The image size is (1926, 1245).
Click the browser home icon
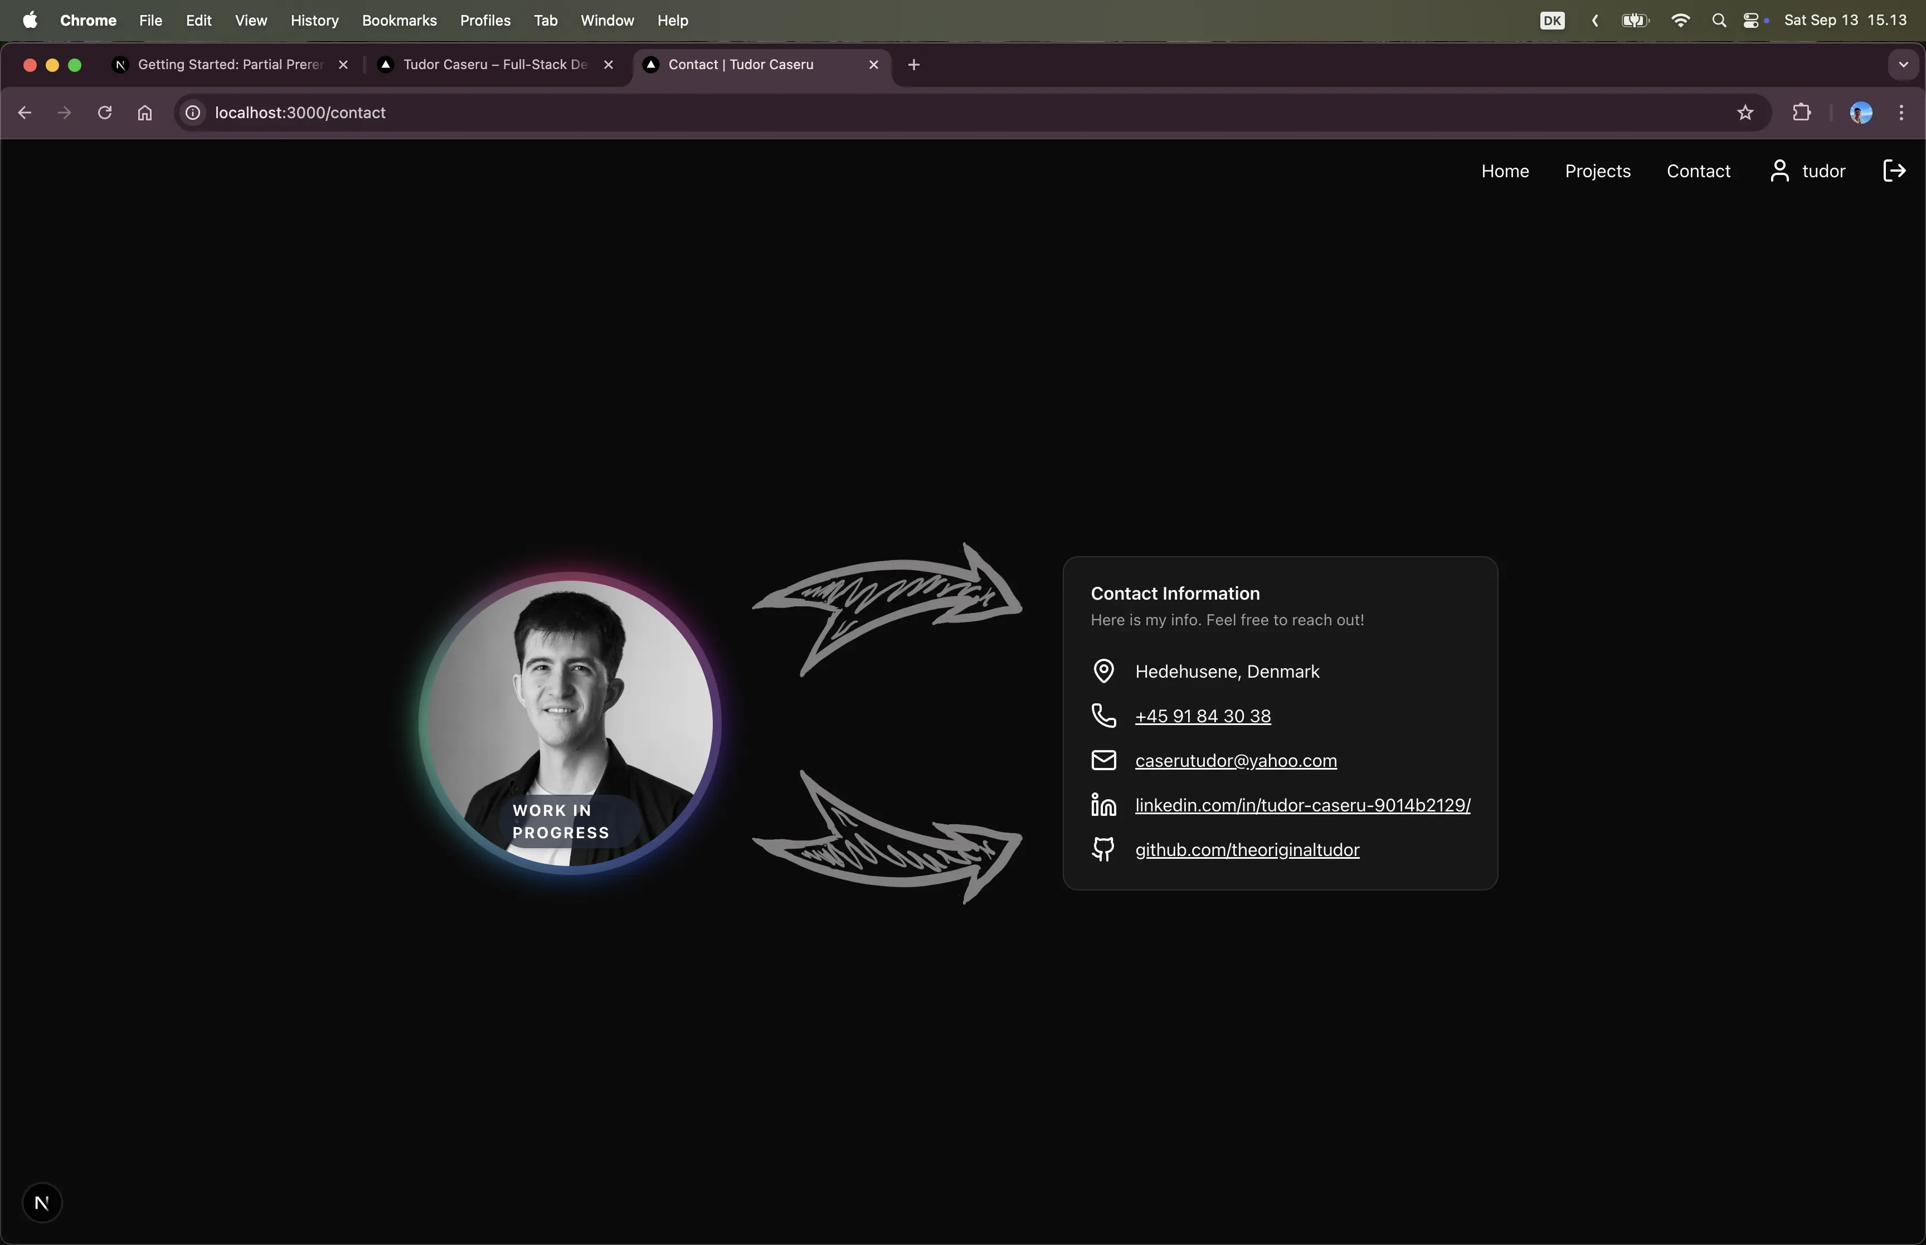145,113
